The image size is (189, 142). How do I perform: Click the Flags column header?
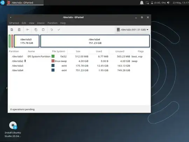141,51
